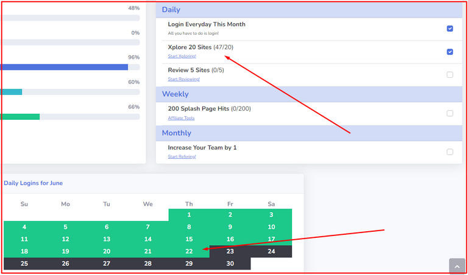Check Increase Your Team by 1 box
This screenshot has height=275, width=468.
(450, 152)
